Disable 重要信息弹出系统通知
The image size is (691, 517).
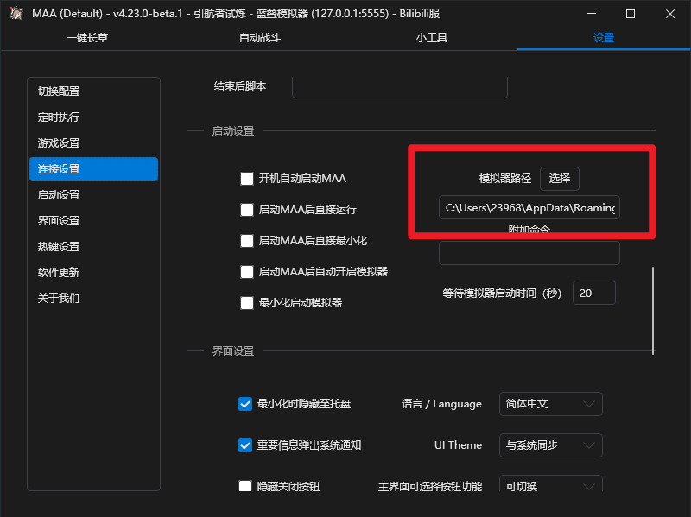click(x=244, y=445)
